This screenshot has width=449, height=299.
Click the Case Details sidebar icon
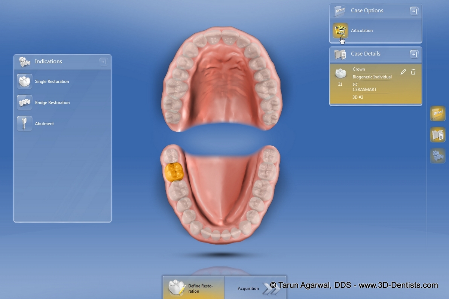437,135
